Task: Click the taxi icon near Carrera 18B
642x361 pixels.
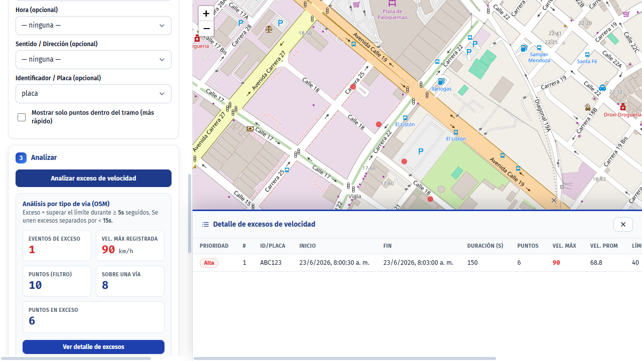Action: coord(588,107)
